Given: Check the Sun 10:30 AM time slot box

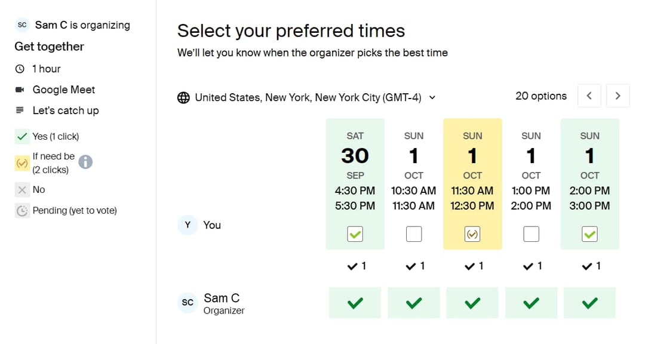Looking at the screenshot, I should click(x=414, y=234).
